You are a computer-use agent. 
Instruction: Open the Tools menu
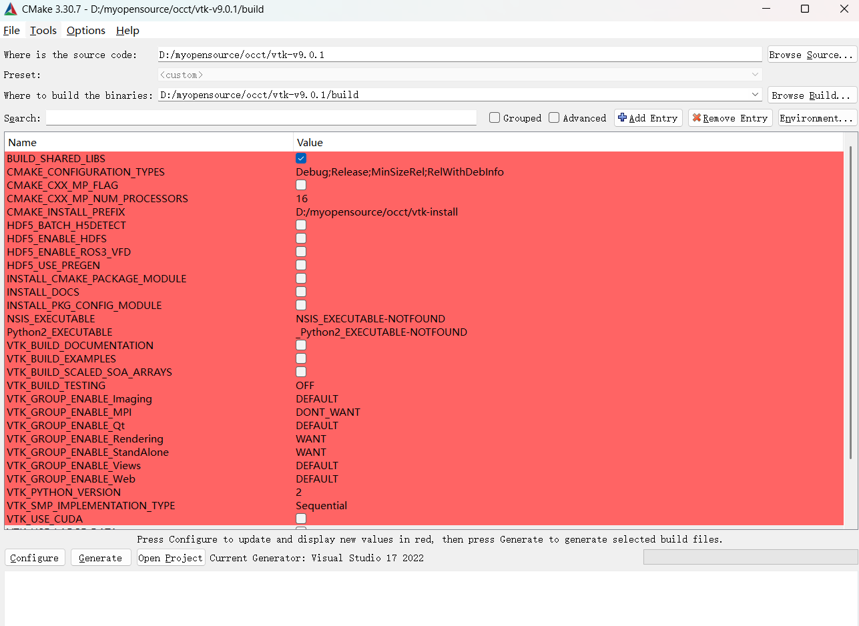click(43, 30)
